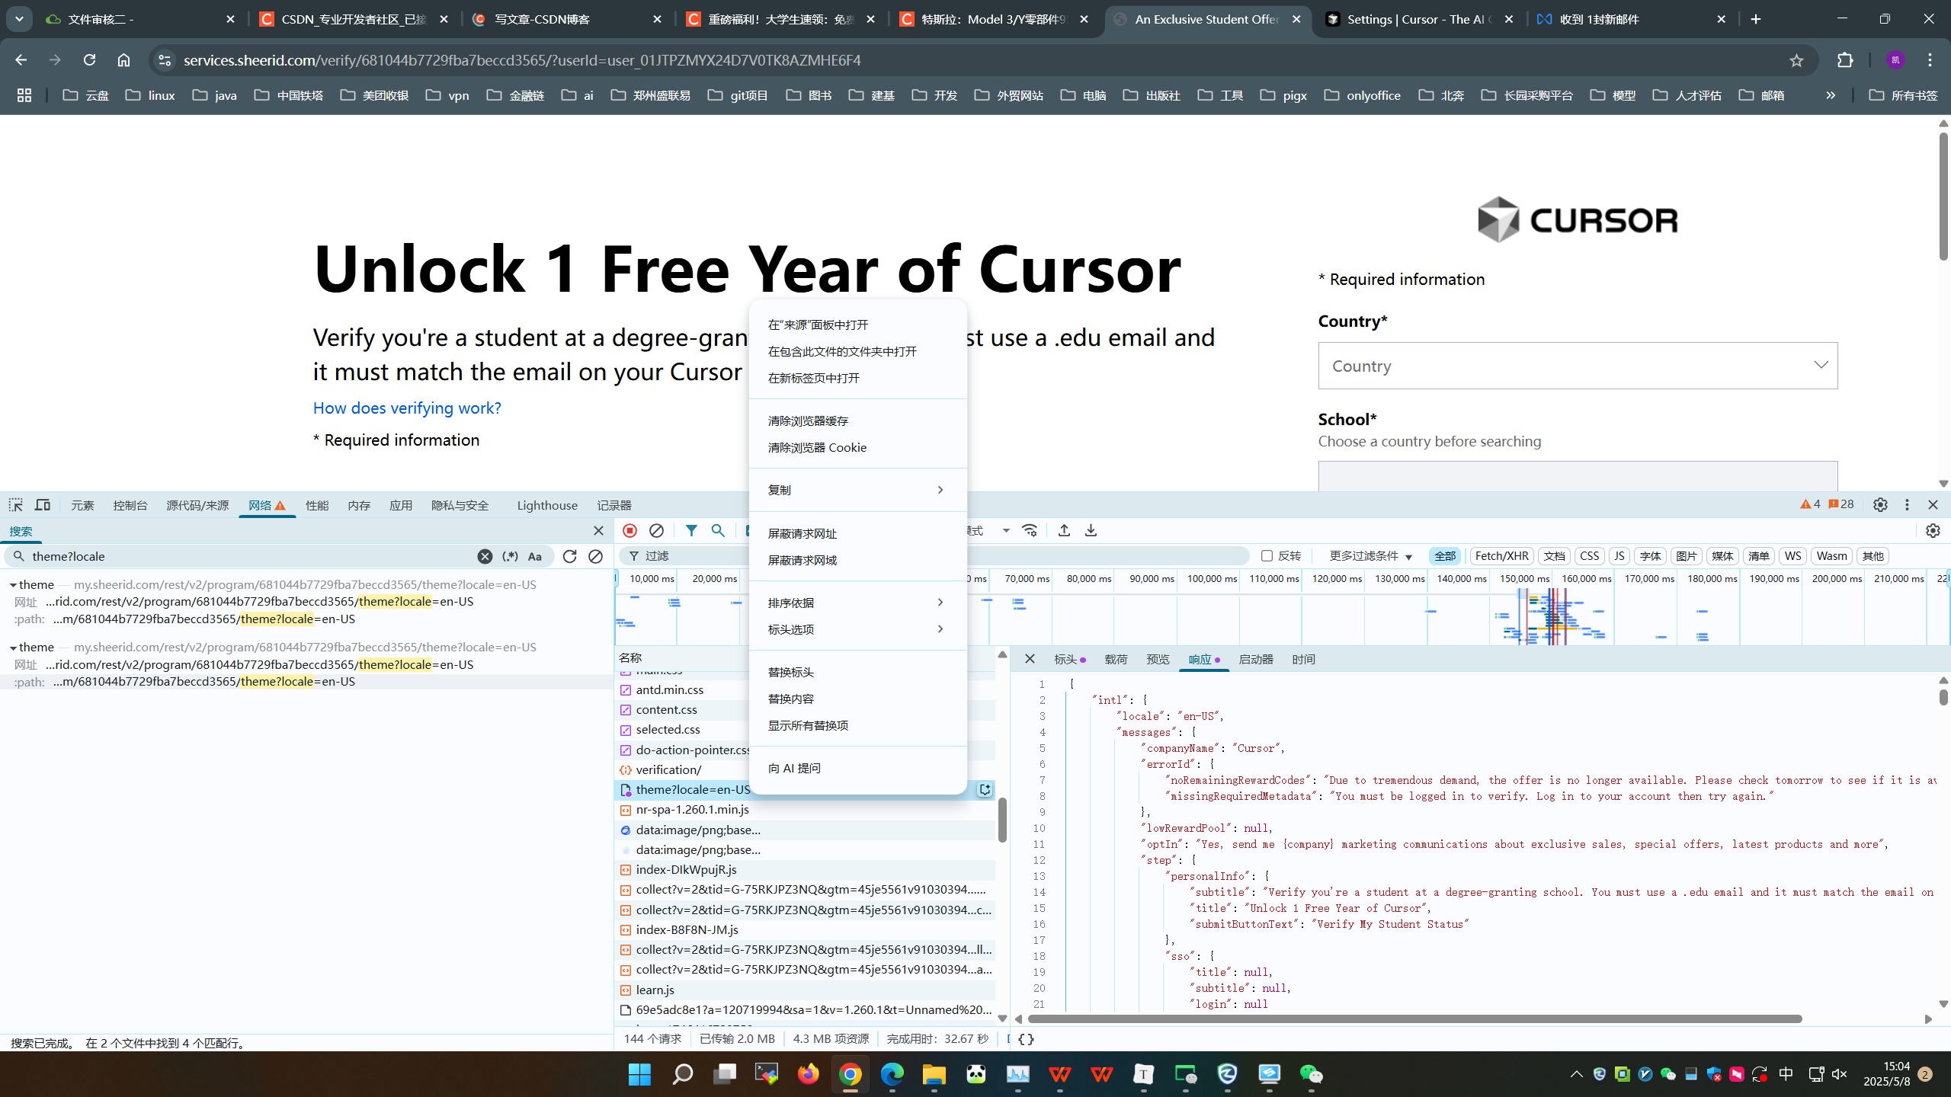Screen dimensions: 1951x1097
Task: Toggle the 反转 invert filter checkbox
Action: coord(1267,556)
